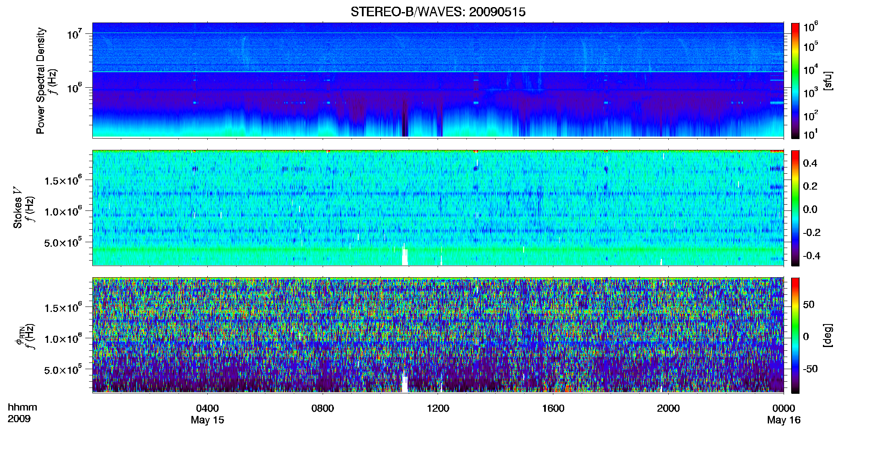The image size is (876, 451).
Task: Select the φRTN direction spectrogram panel
Action: 438,335
